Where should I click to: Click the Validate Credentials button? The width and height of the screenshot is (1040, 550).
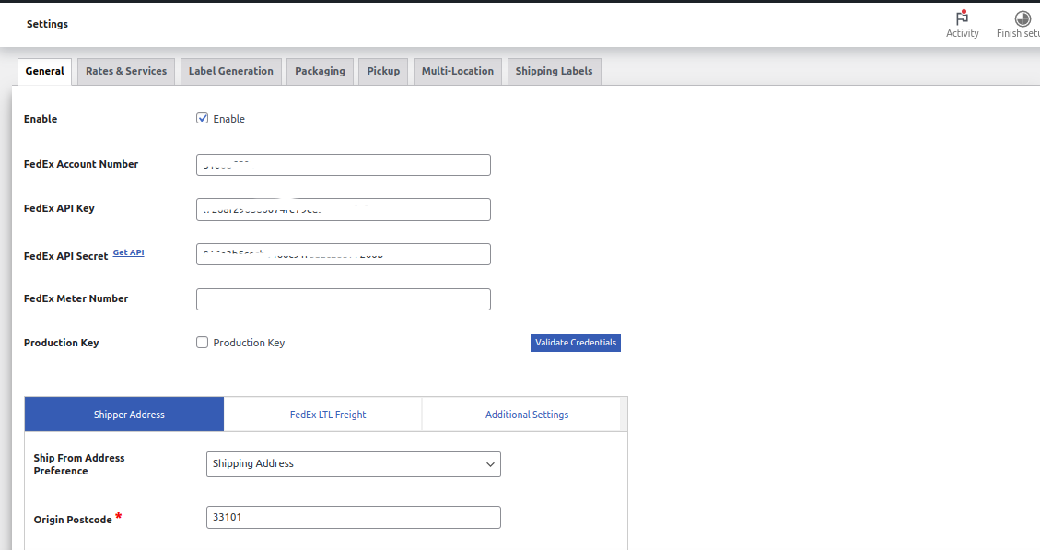click(576, 343)
